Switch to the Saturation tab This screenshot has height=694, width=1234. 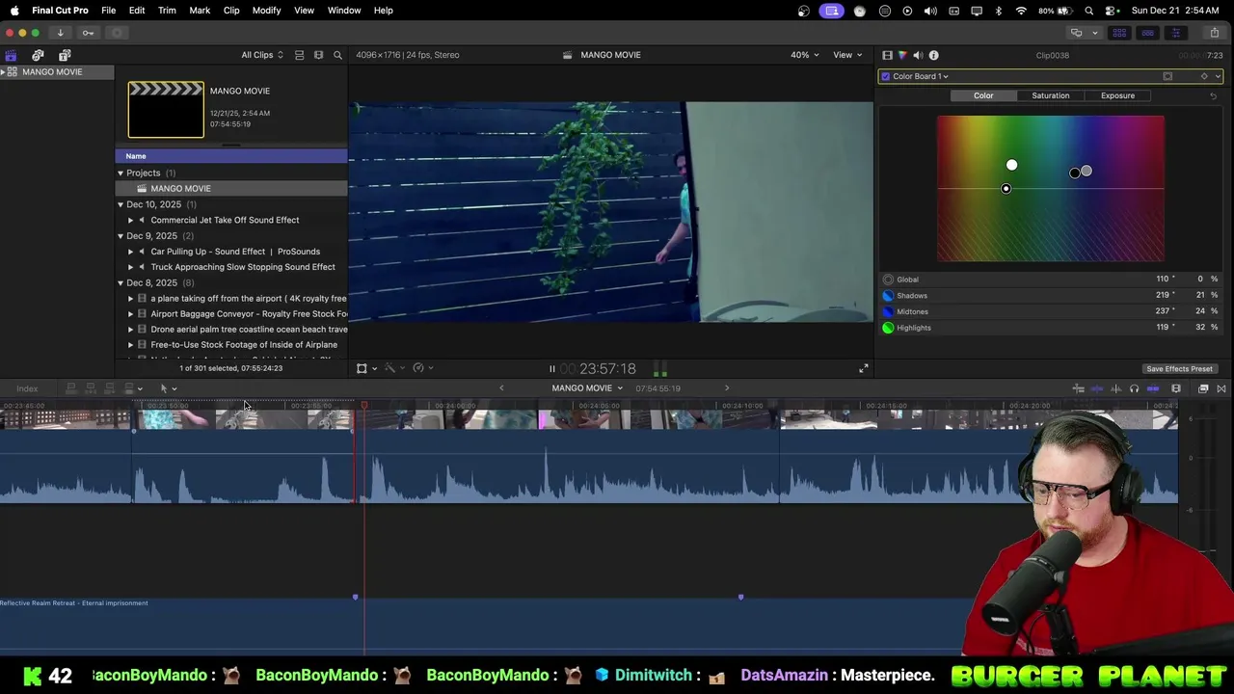pyautogui.click(x=1050, y=95)
